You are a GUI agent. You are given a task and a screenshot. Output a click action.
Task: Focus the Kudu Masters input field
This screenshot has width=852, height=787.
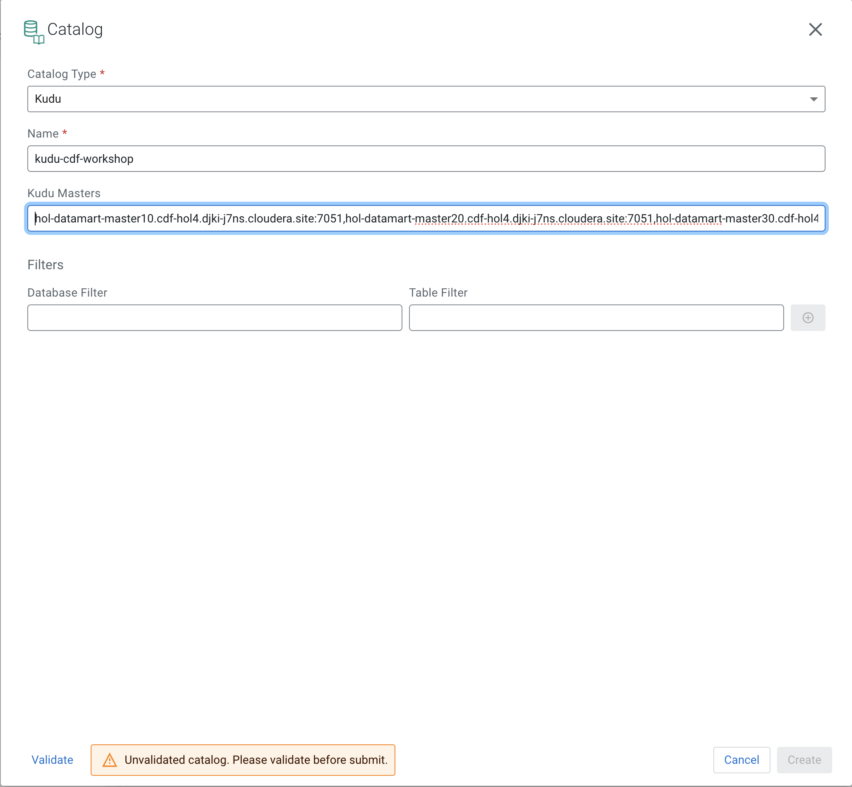[426, 218]
